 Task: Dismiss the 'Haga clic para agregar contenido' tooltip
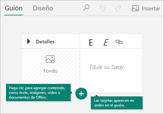click(x=38, y=93)
